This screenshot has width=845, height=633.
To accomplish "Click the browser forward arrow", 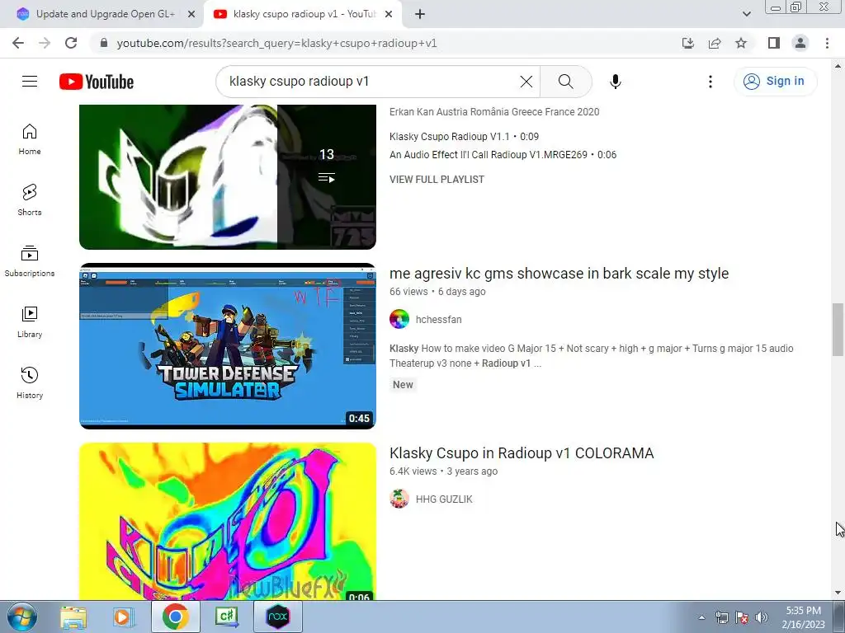I will 45,43.
